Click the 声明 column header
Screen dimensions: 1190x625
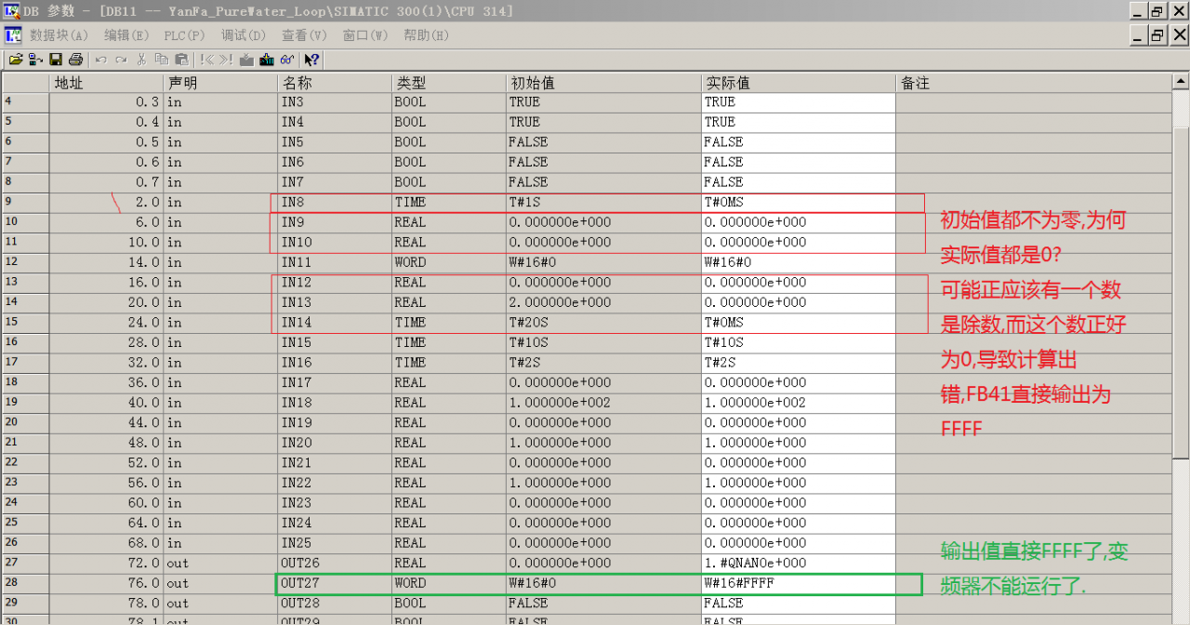coord(220,83)
